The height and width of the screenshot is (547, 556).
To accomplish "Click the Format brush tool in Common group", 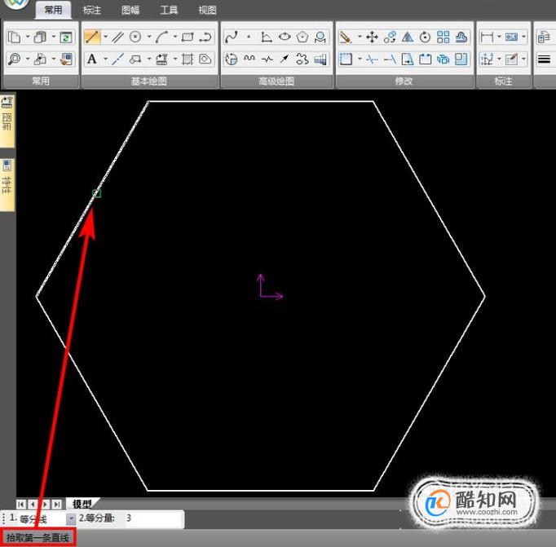I will coord(66,60).
